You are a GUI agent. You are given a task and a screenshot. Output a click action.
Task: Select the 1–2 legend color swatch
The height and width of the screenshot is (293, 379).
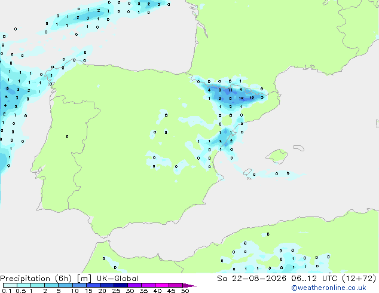coord(38,285)
